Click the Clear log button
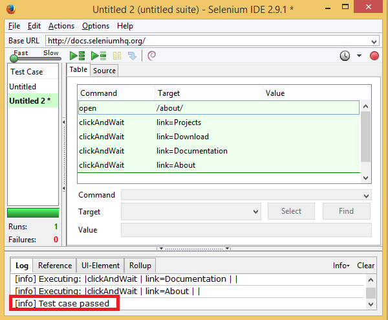This screenshot has width=388, height=320. click(365, 266)
